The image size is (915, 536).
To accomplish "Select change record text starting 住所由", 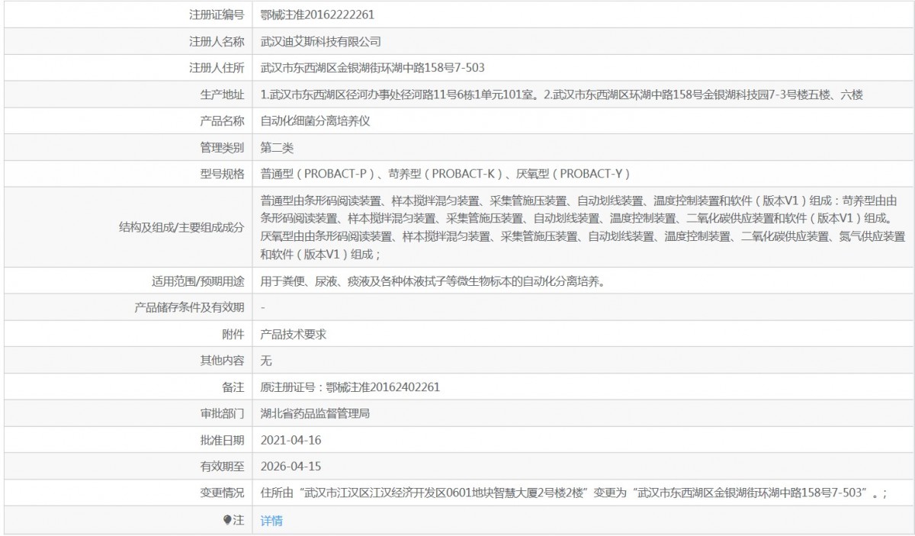I will 573,493.
